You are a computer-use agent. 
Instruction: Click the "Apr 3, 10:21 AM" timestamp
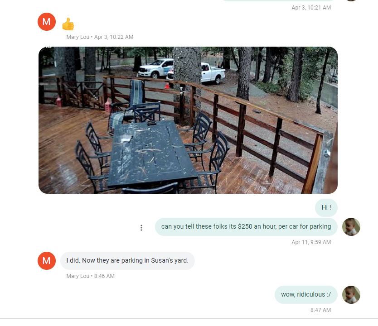(311, 8)
